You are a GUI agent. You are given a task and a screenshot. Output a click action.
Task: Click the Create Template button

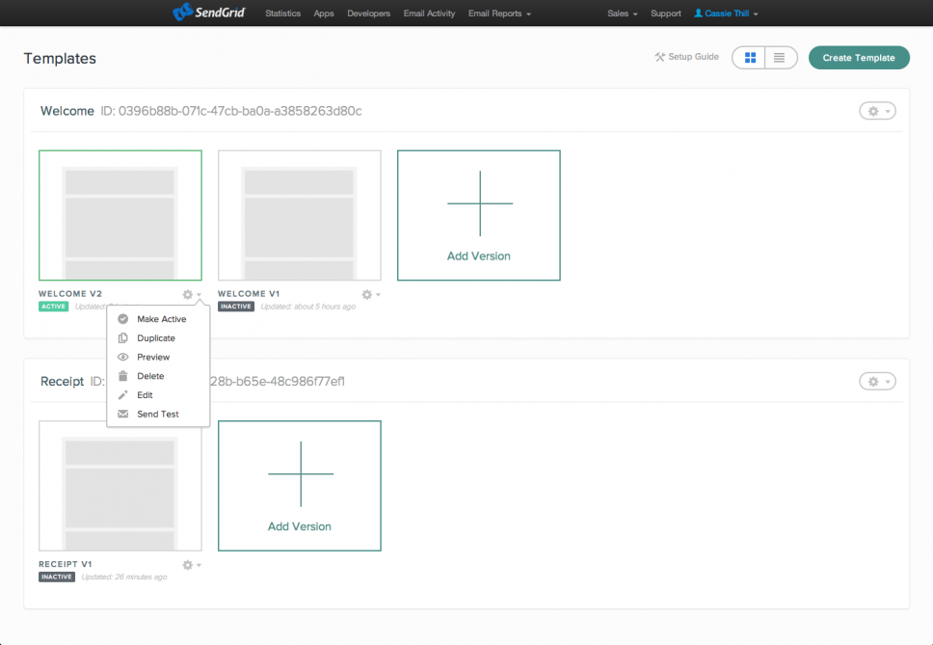click(858, 57)
